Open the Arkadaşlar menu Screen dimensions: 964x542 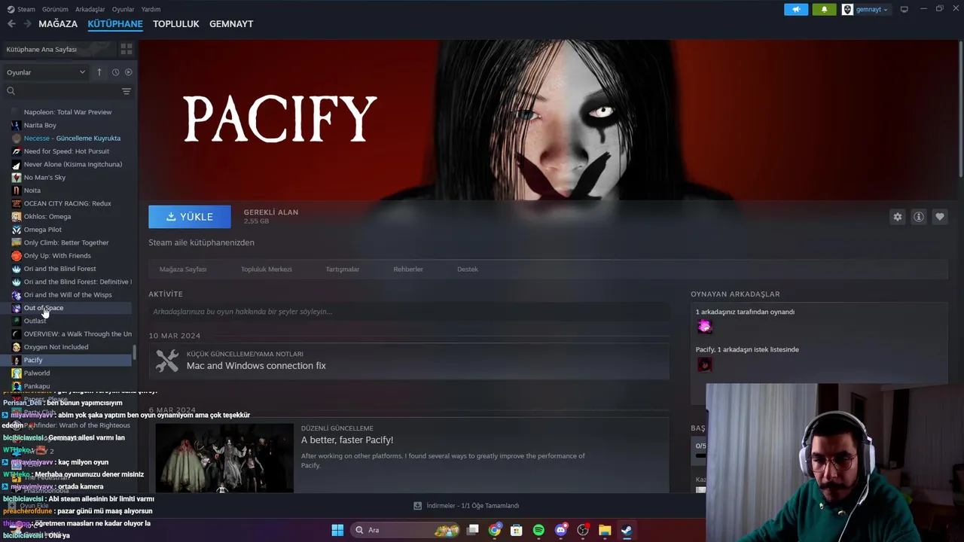point(90,9)
